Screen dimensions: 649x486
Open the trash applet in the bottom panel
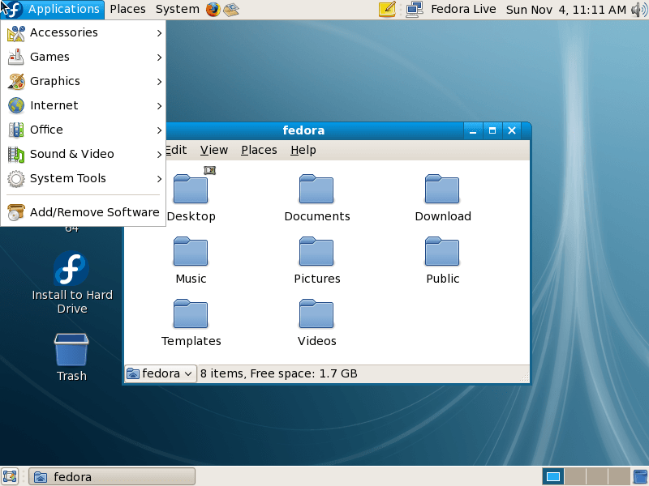[x=641, y=476]
